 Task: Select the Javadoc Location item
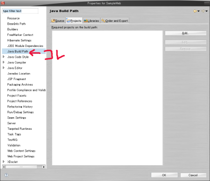[x=19, y=74]
